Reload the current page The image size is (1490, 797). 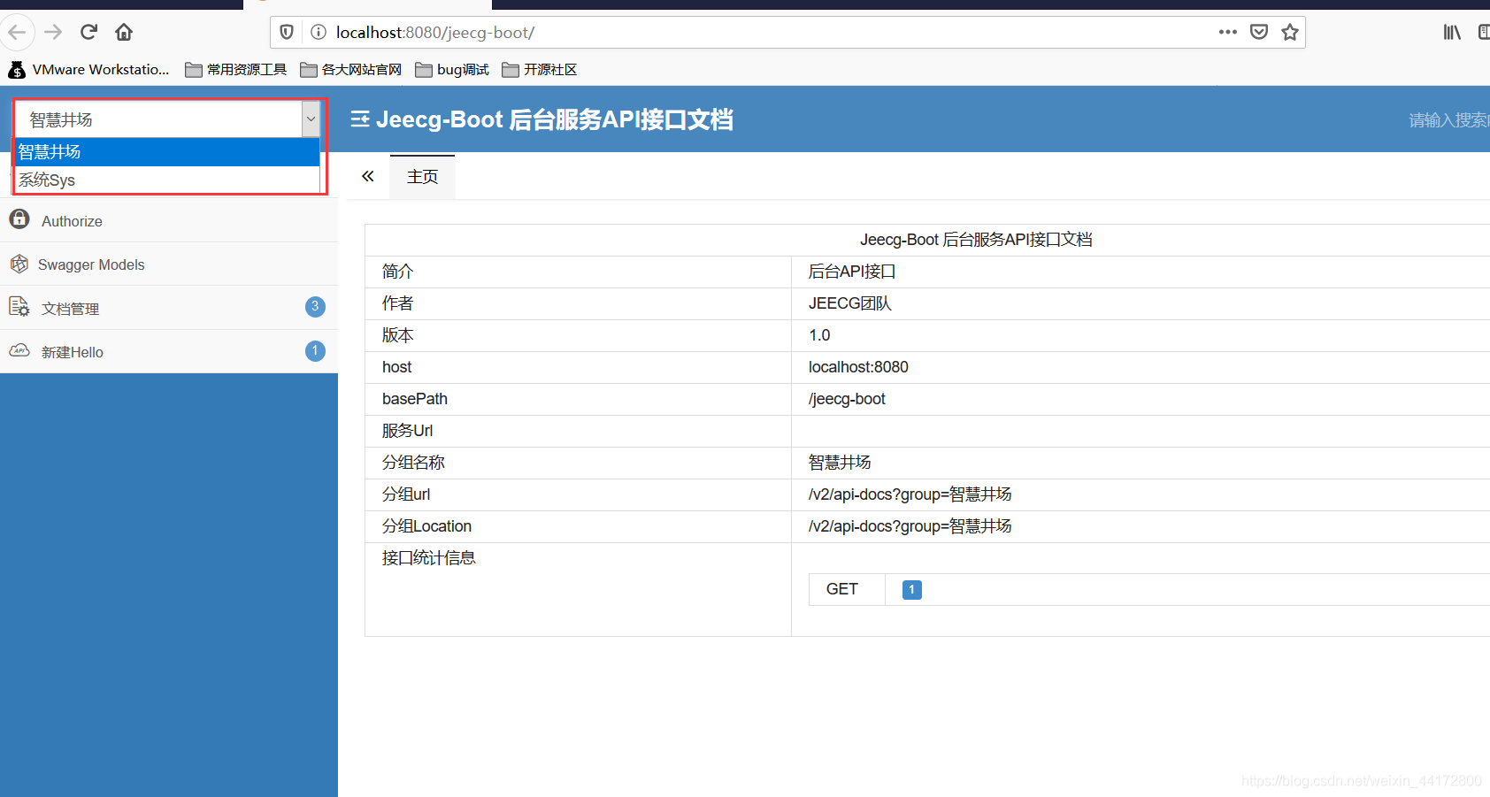click(x=88, y=33)
